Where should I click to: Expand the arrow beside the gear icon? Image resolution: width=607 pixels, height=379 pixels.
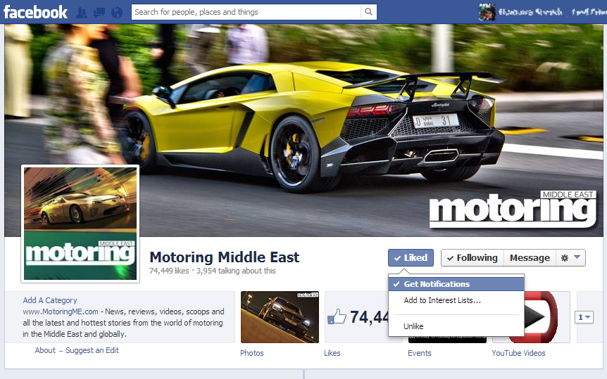click(577, 257)
